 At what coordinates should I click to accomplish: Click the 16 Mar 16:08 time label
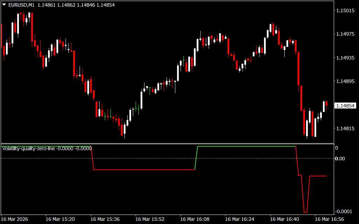(195, 219)
